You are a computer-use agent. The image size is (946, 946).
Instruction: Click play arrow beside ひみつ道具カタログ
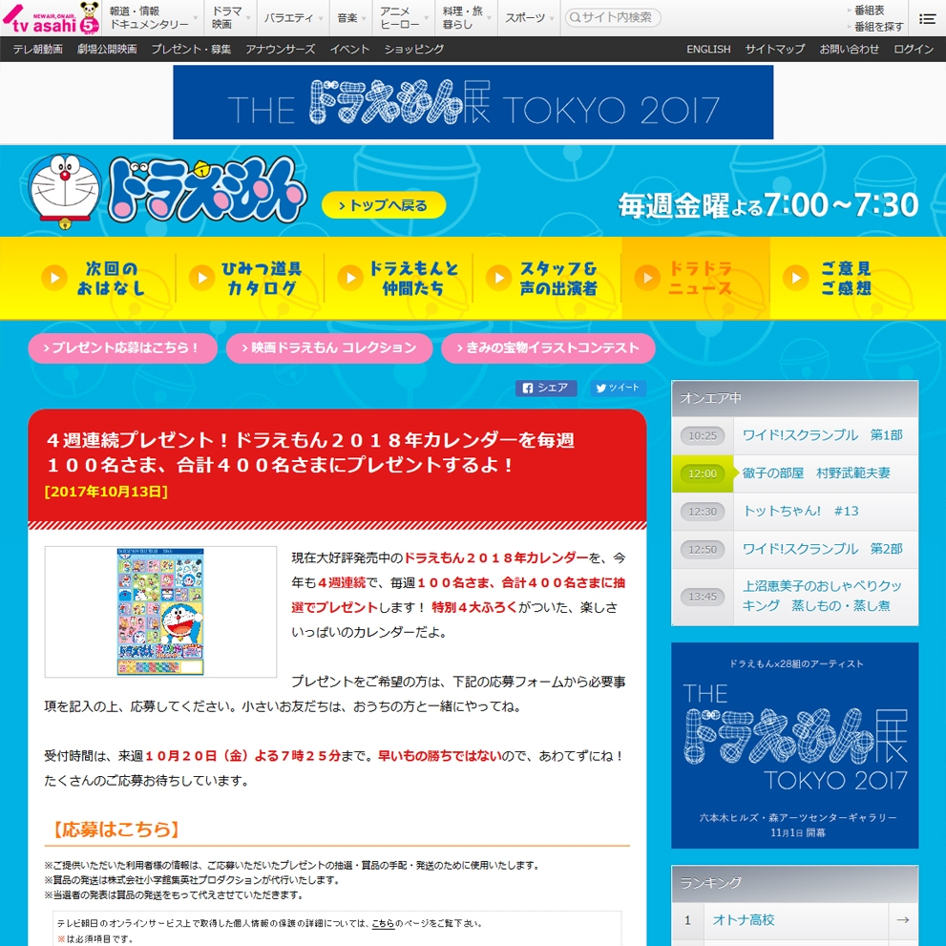pyautogui.click(x=202, y=278)
